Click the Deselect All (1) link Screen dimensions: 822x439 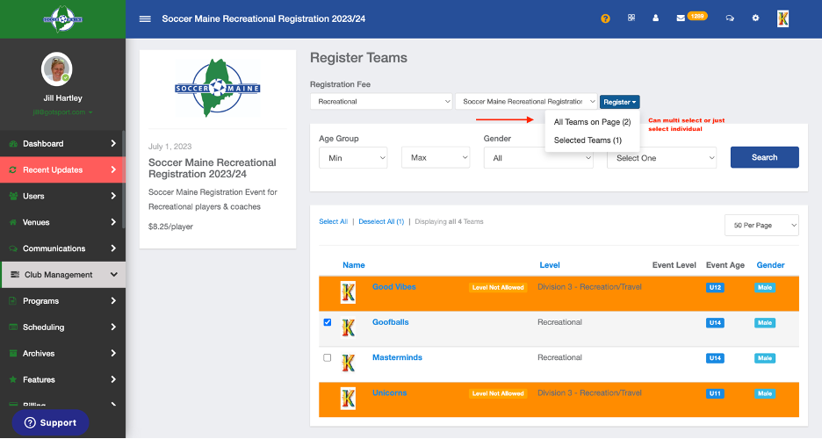point(381,221)
